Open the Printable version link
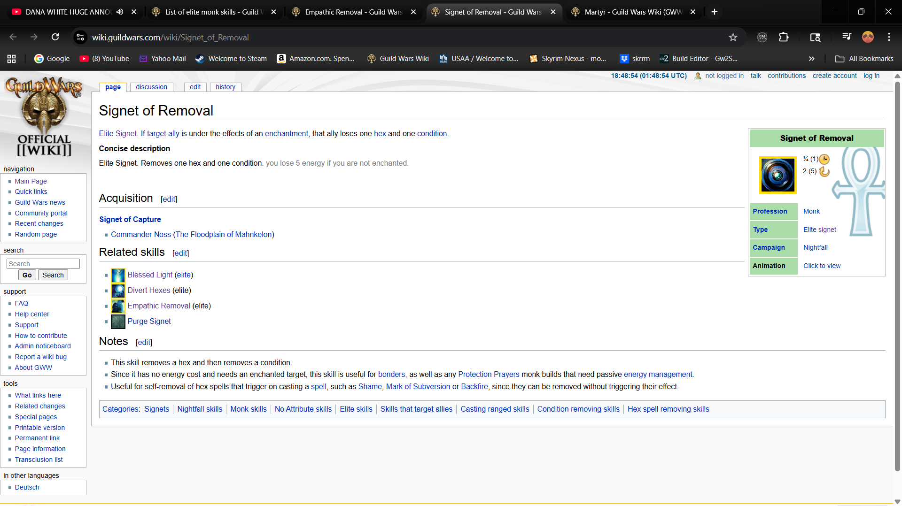902x506 pixels. (x=40, y=428)
